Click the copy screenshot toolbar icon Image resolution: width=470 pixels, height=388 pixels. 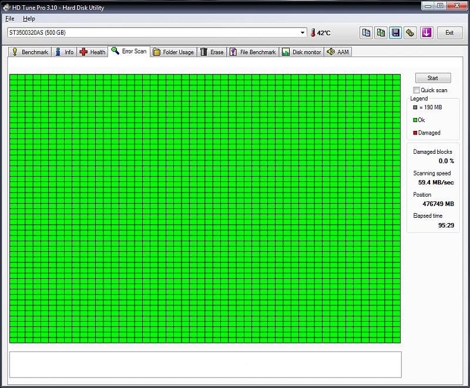(381, 33)
